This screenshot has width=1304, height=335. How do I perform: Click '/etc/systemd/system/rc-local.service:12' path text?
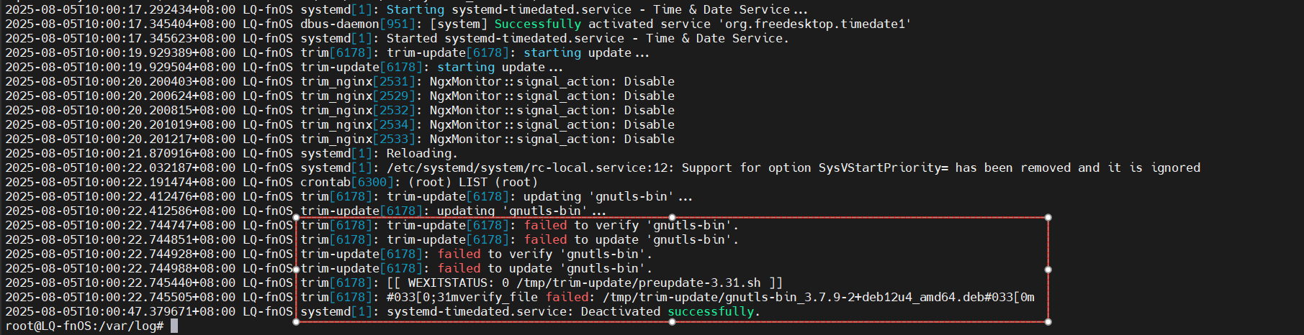point(527,167)
